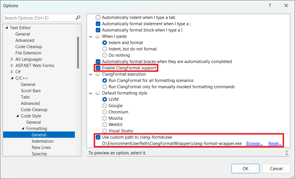The image size is (295, 179).
Task: Toggle Enable ClangFormat support checkbox
Action: tap(98, 68)
